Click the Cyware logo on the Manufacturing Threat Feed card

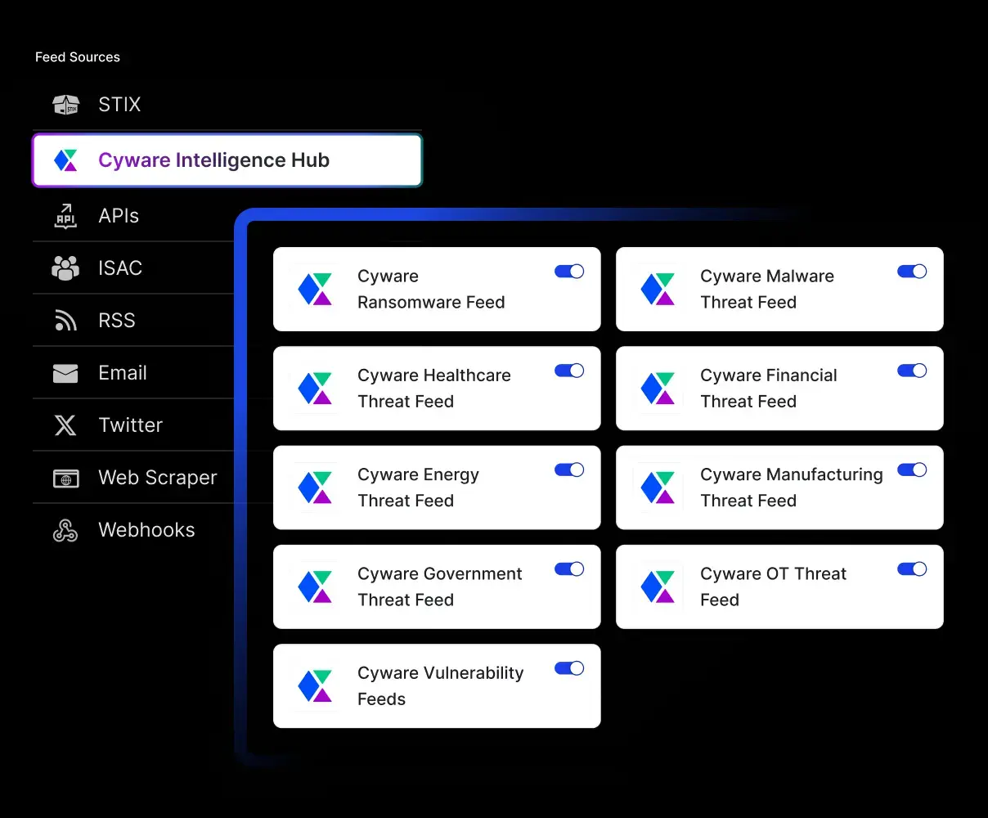pyautogui.click(x=658, y=488)
